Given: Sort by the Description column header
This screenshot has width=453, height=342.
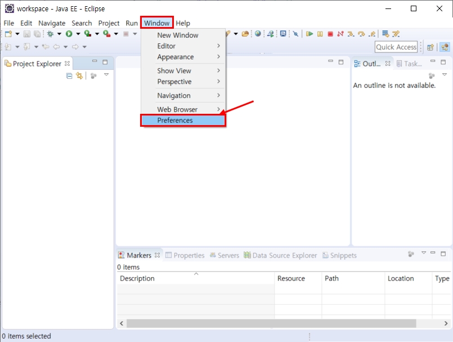Looking at the screenshot, I should (x=196, y=278).
